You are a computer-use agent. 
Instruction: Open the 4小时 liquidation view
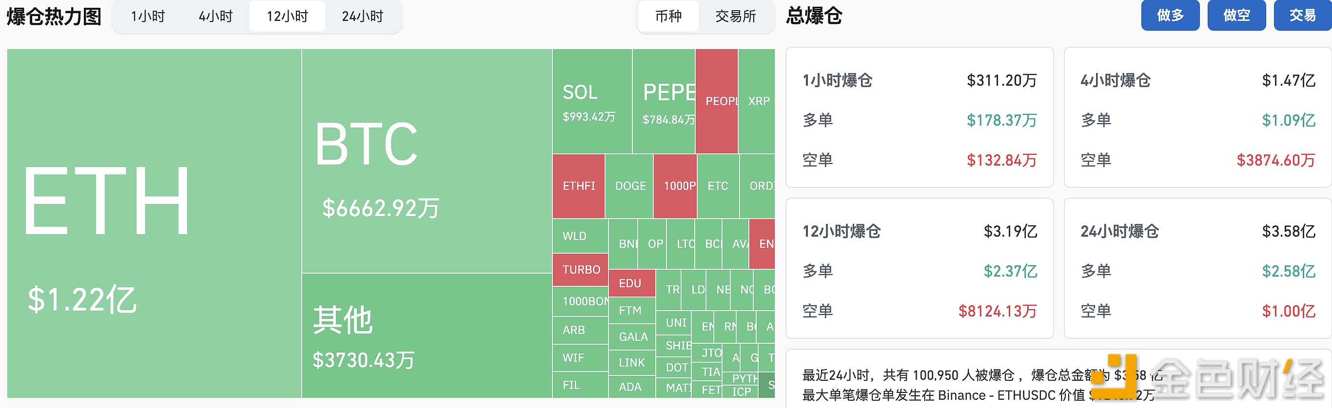pyautogui.click(x=216, y=16)
